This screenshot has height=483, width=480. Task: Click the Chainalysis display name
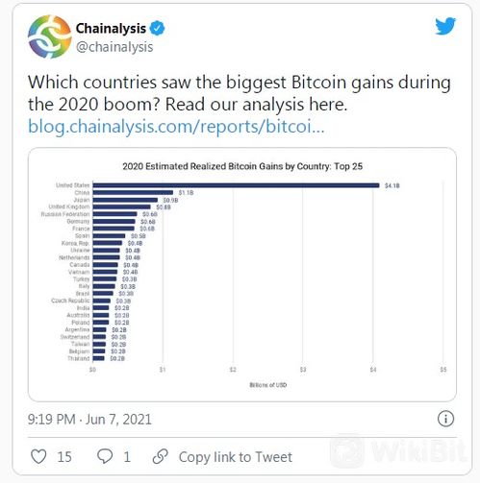[111, 28]
